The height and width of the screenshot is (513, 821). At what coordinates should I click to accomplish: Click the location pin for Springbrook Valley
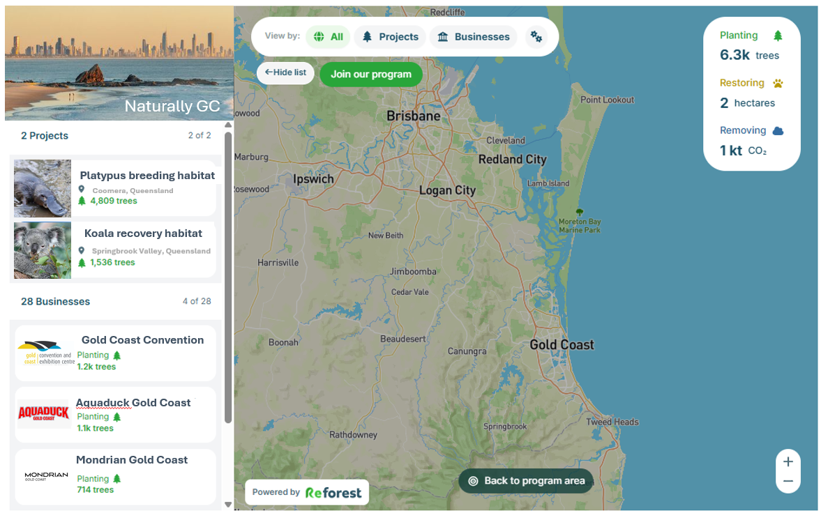point(81,250)
